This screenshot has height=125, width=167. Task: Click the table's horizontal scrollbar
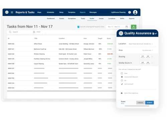pyautogui.click(x=61, y=91)
